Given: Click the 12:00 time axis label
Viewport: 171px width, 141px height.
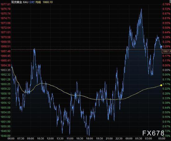Looking at the screenshot, I should tap(50, 139).
